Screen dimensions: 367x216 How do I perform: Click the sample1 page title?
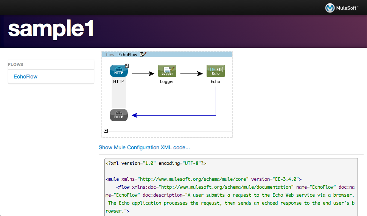tap(51, 30)
